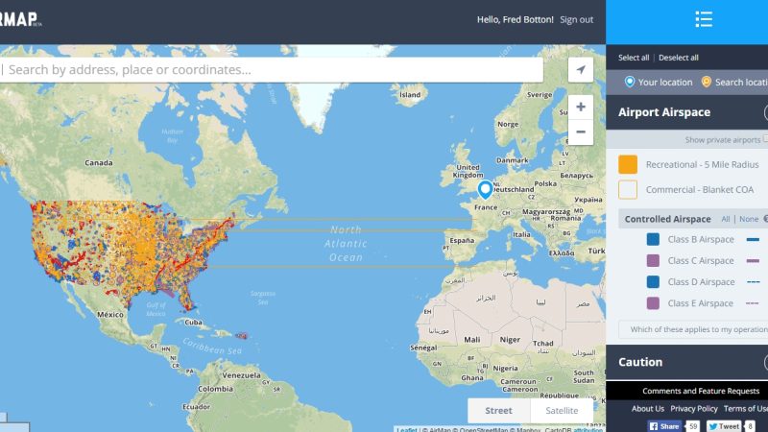Click the Your location pin icon
Viewport: 768px width, 432px height.
tap(630, 82)
